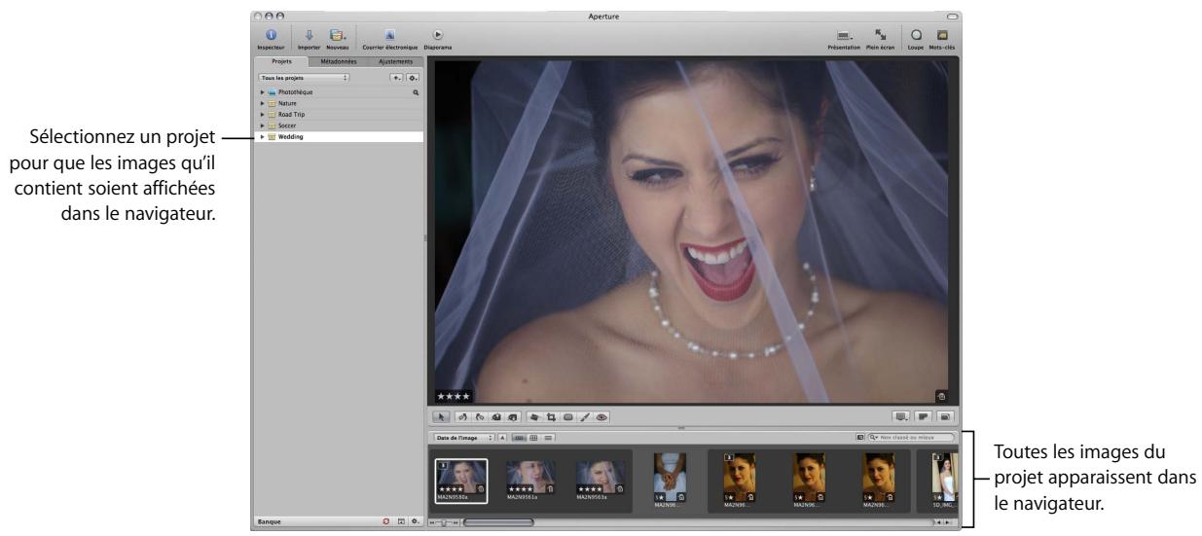
Task: Select the Road Trip project
Action: pos(338,115)
